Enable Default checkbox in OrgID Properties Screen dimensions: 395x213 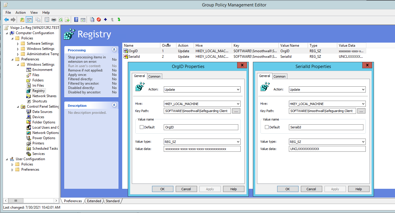coord(142,127)
